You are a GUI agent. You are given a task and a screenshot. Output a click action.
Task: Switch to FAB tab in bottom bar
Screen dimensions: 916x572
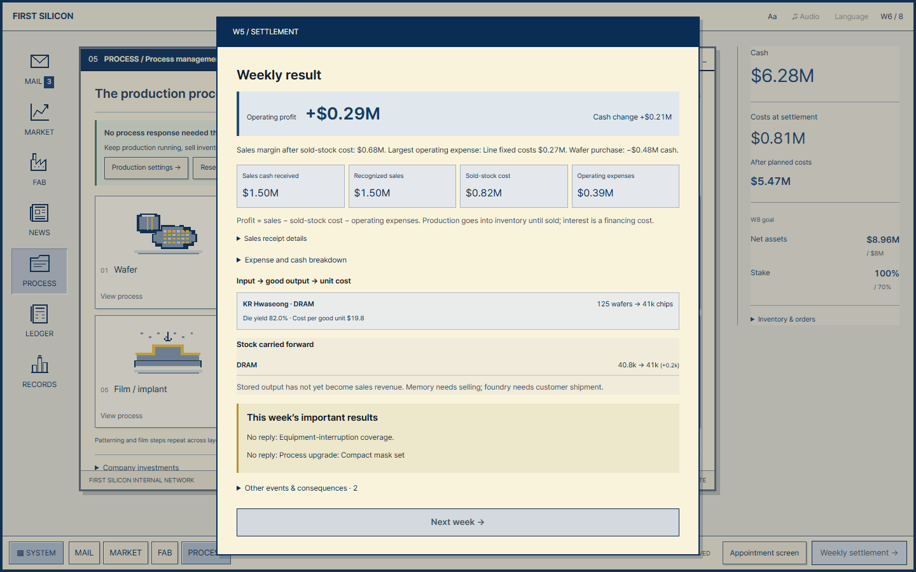pyautogui.click(x=165, y=553)
